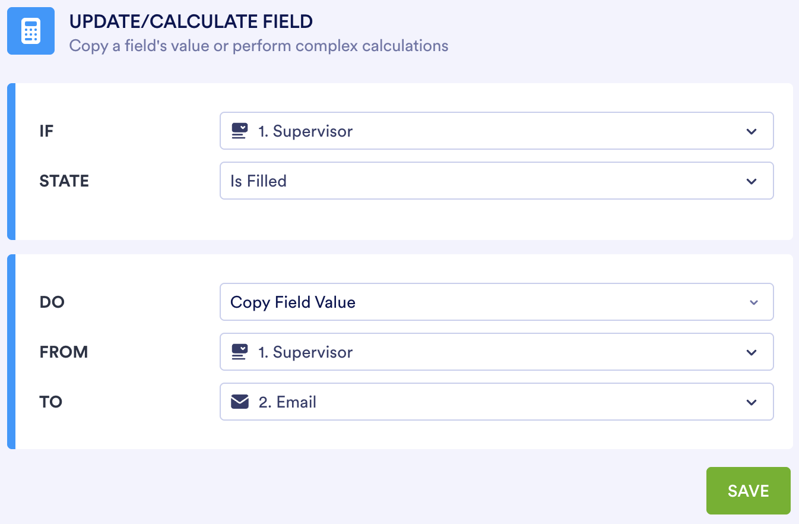Screen dimensions: 799x524
Task: Click the blue calculator icon in the header
Action: (x=31, y=31)
